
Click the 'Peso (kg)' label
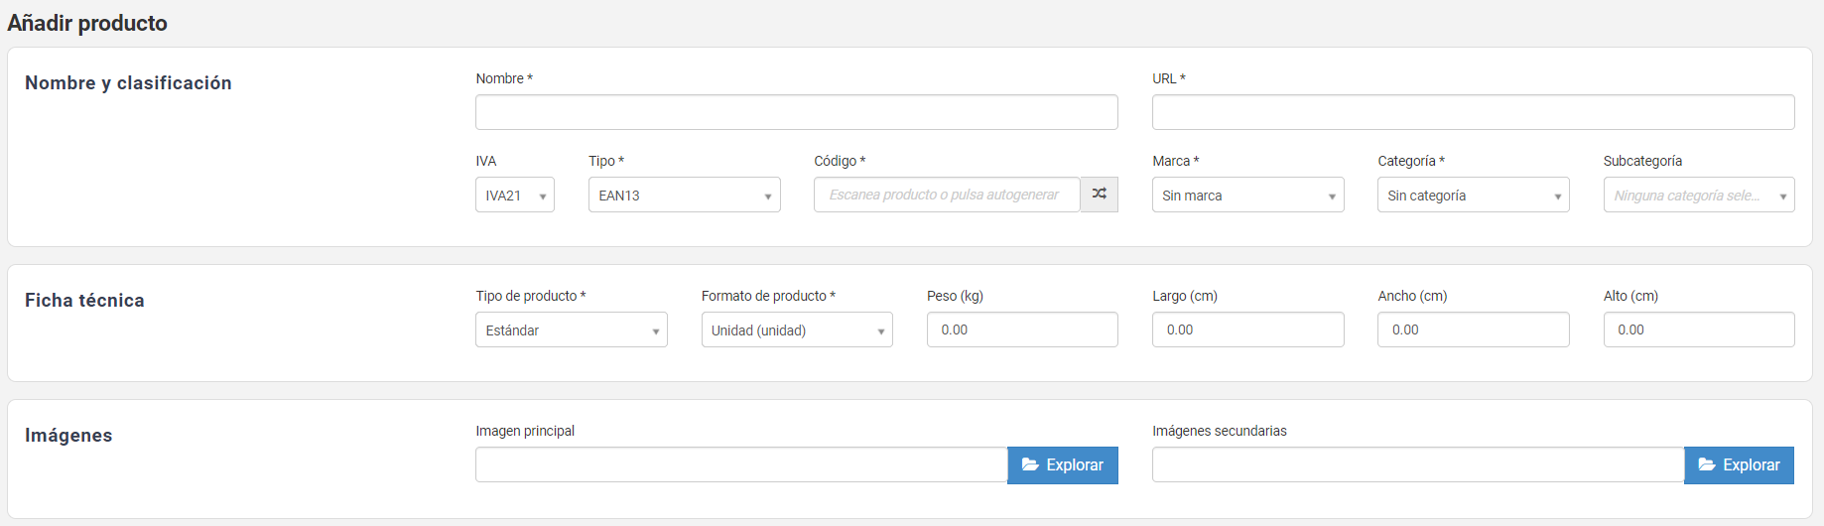point(955,296)
